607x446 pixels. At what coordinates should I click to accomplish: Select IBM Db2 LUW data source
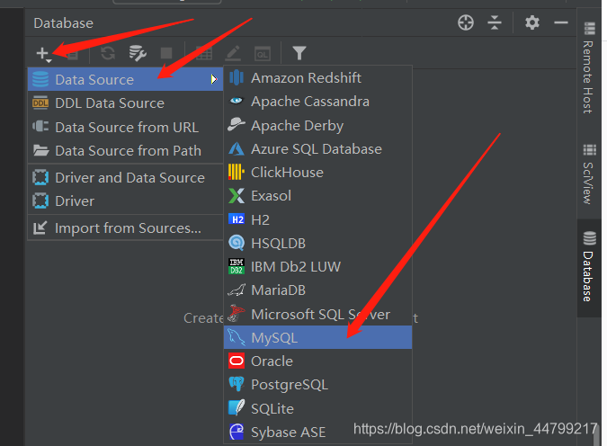pyautogui.click(x=317, y=267)
